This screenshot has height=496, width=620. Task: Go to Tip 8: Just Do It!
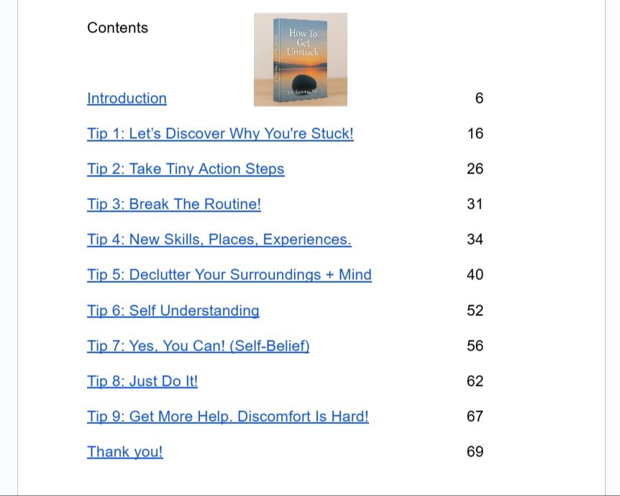142,382
